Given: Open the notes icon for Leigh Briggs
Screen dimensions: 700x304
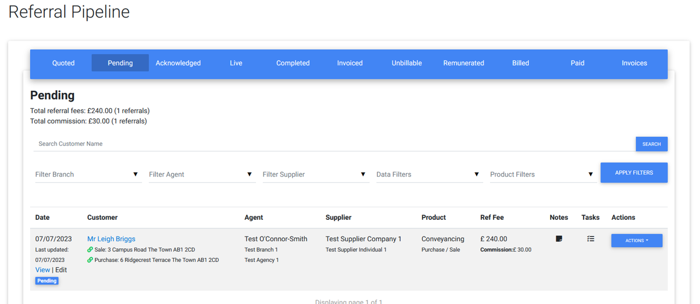Looking at the screenshot, I should pos(558,239).
